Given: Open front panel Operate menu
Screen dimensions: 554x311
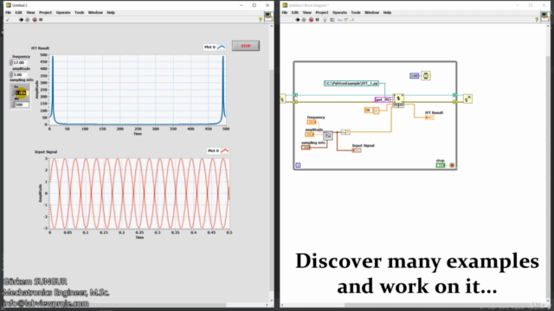Looking at the screenshot, I should [63, 12].
